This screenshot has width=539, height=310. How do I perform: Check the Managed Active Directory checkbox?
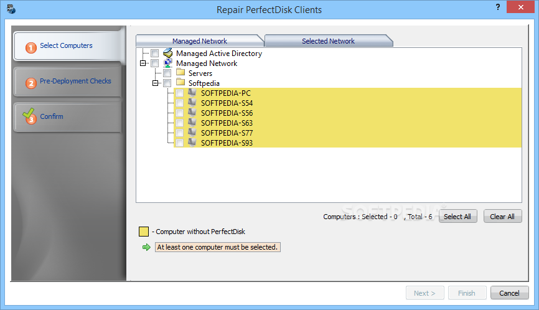[x=155, y=54]
